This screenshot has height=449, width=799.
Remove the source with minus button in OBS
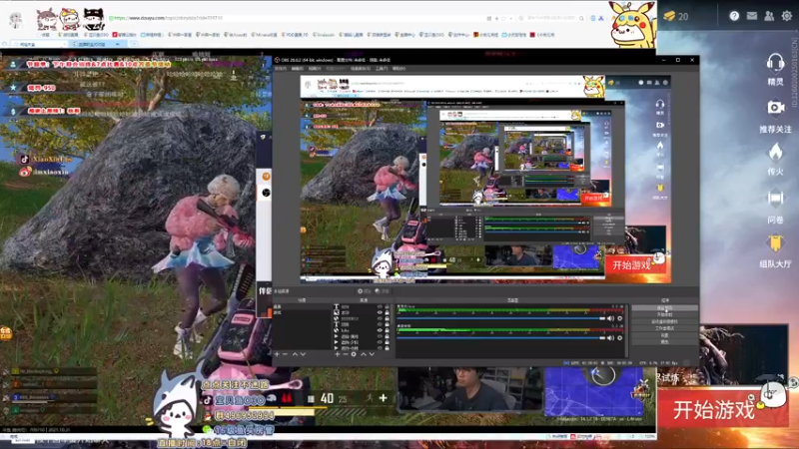(345, 354)
